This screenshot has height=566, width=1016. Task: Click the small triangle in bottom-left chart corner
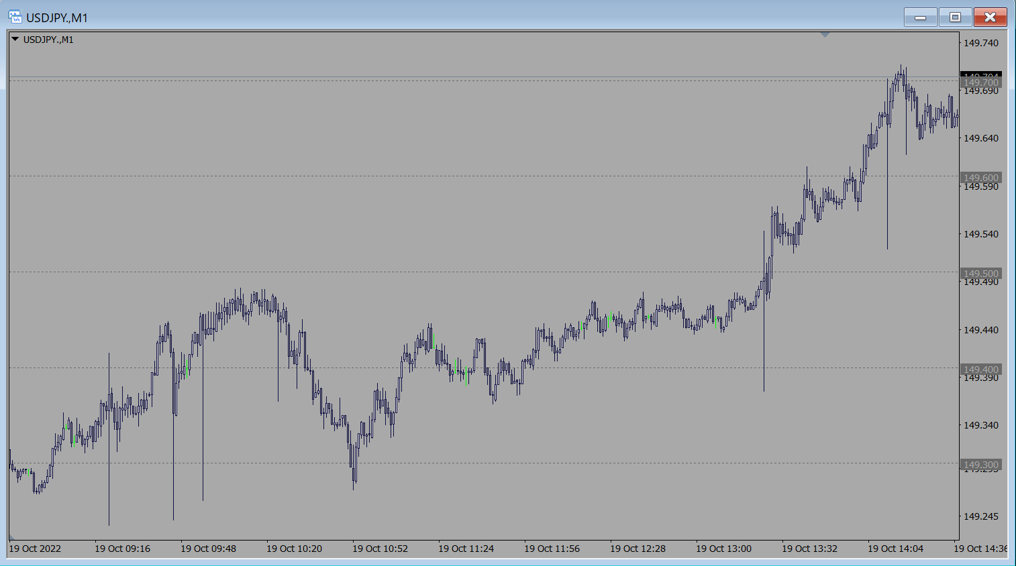[11, 537]
